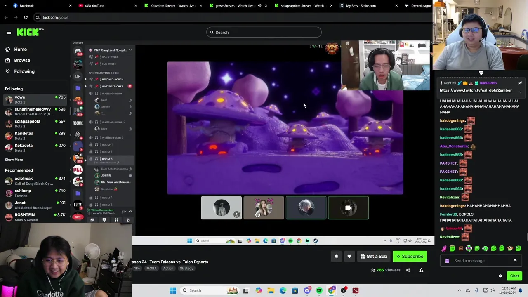Click the Kick logo
This screenshot has height=297, width=528.
coord(30,32)
